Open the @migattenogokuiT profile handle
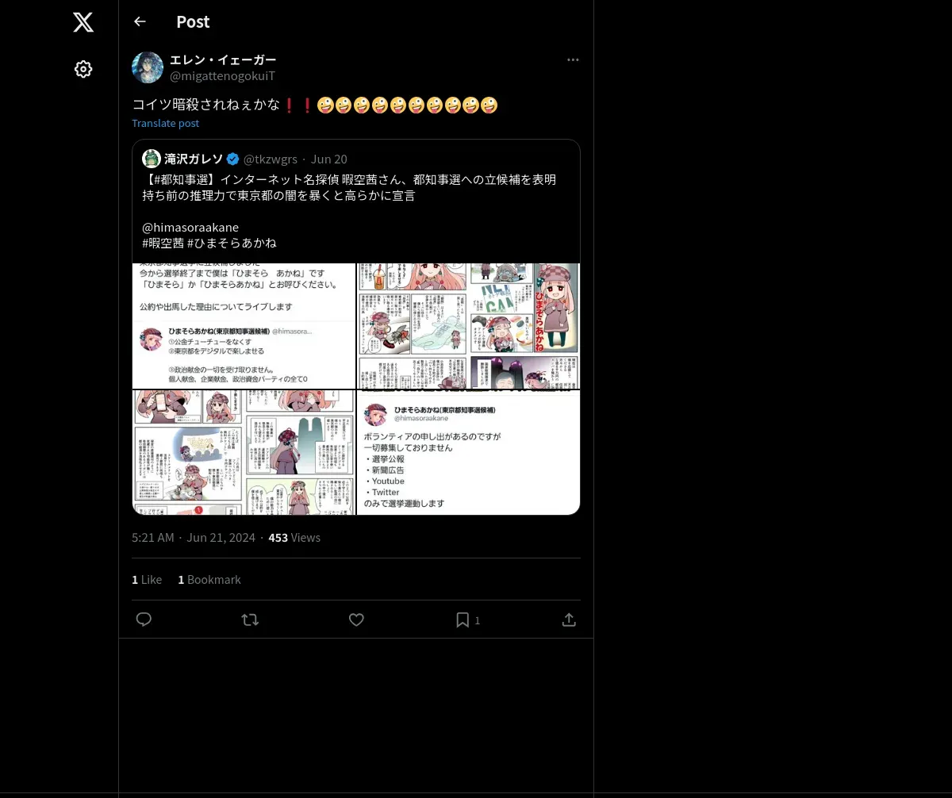Screen dimensions: 952x798 click(222, 75)
